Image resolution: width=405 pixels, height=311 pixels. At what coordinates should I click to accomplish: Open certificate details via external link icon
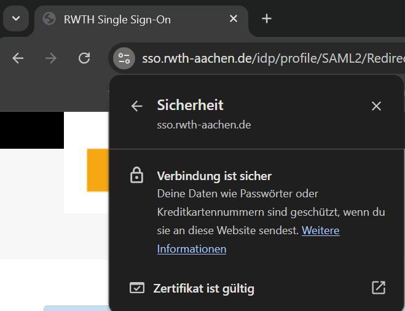pyautogui.click(x=379, y=288)
